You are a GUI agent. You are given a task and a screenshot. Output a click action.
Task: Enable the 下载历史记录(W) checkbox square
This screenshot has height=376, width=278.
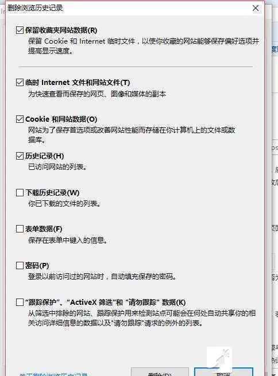click(x=20, y=192)
